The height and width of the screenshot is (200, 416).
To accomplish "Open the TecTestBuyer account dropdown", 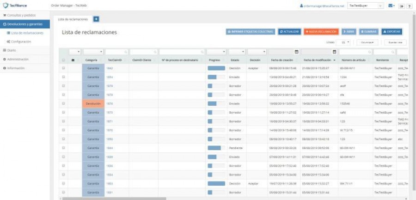I will click(x=365, y=6).
